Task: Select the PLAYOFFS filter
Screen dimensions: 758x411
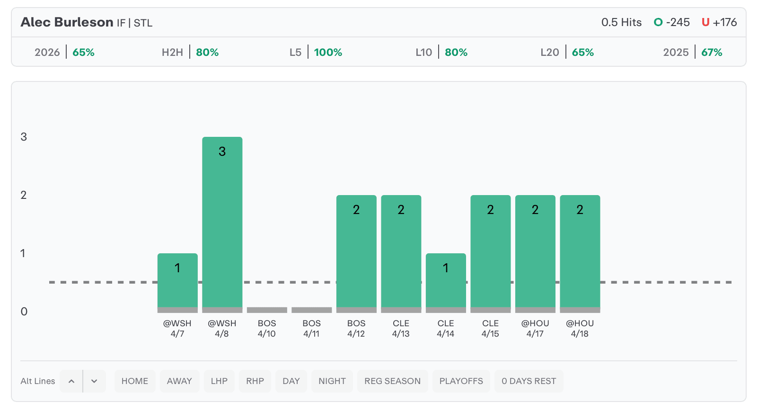Action: point(461,381)
